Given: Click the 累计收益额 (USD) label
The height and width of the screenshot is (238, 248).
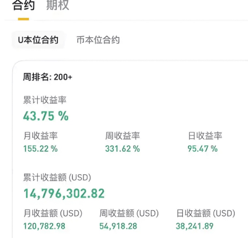Looking at the screenshot, I should coord(57,178).
